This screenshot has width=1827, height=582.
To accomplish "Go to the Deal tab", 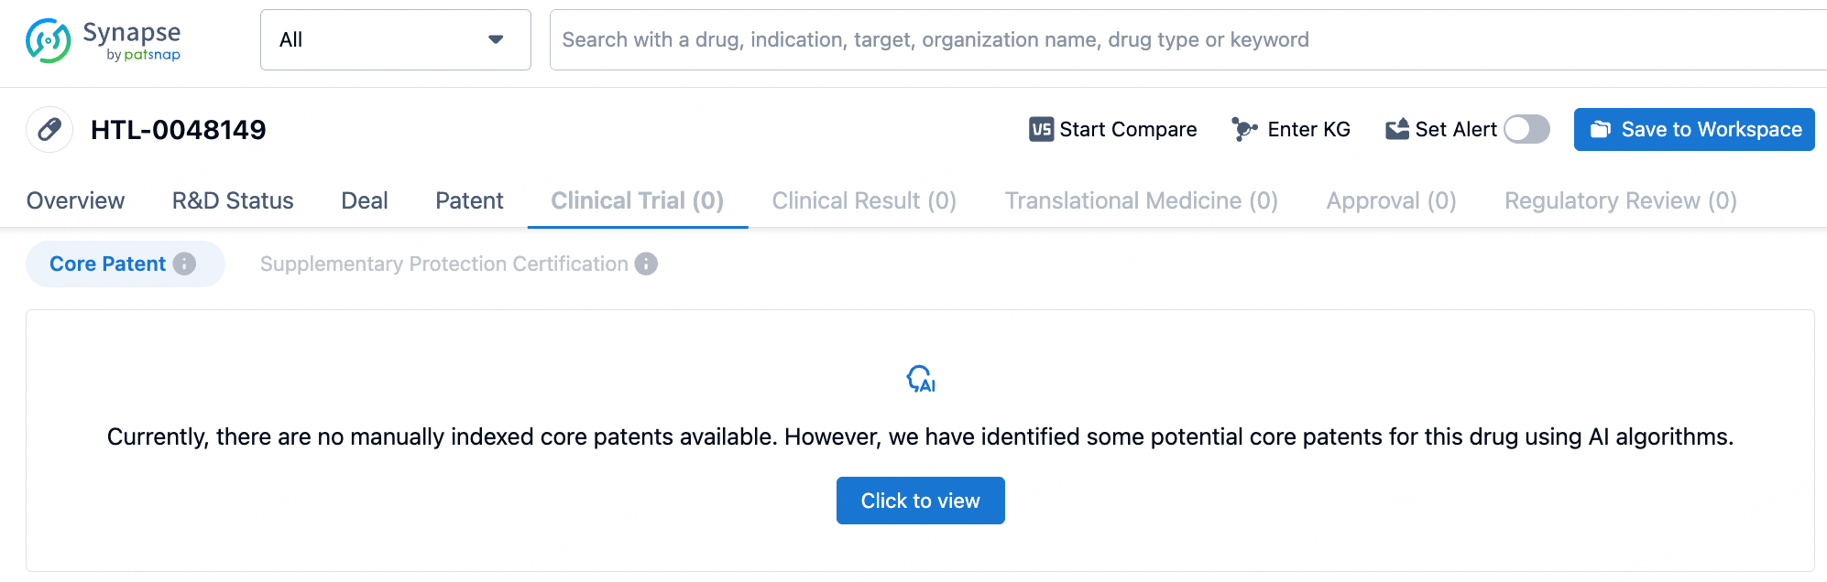I will coord(365,200).
